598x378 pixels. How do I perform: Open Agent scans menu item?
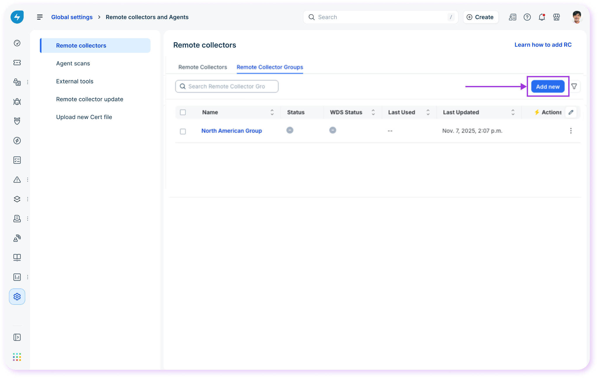(x=73, y=63)
